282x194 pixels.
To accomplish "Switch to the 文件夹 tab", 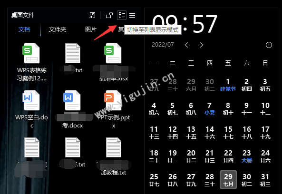I will coord(58,29).
